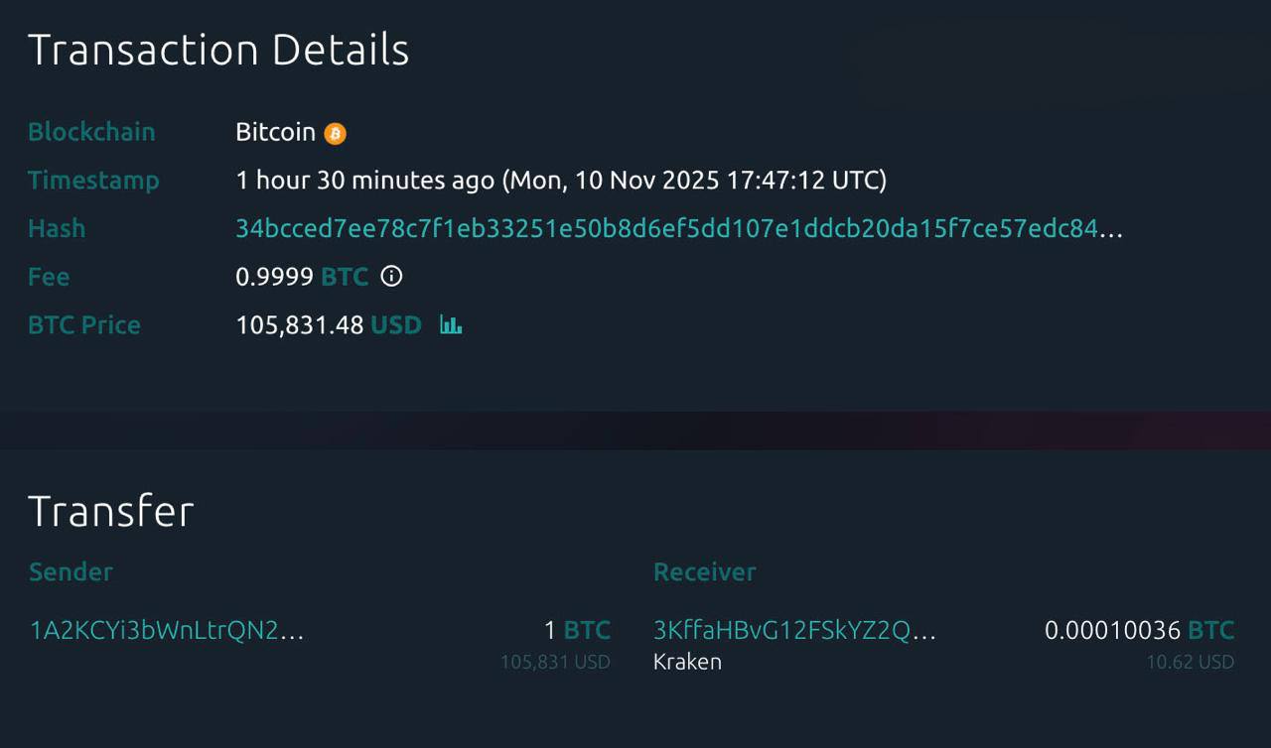Image resolution: width=1271 pixels, height=748 pixels.
Task: Open the fee info tooltip icon
Action: (392, 277)
